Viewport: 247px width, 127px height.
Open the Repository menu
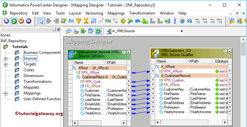(19, 13)
